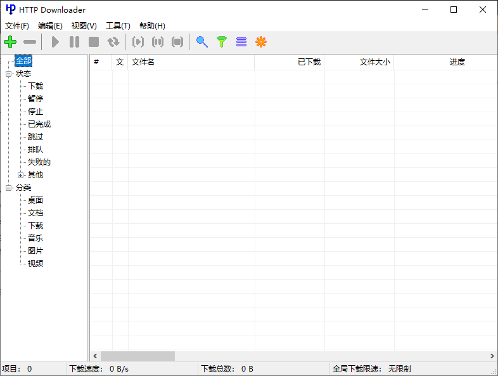
Task: Click the Stop download square icon
Action: pos(94,42)
